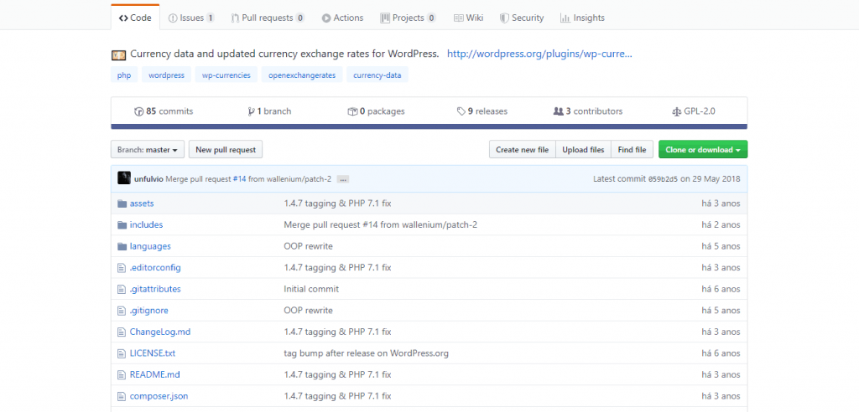The width and height of the screenshot is (859, 412).
Task: Click the LICENSE.txt file icon
Action: [x=122, y=353]
